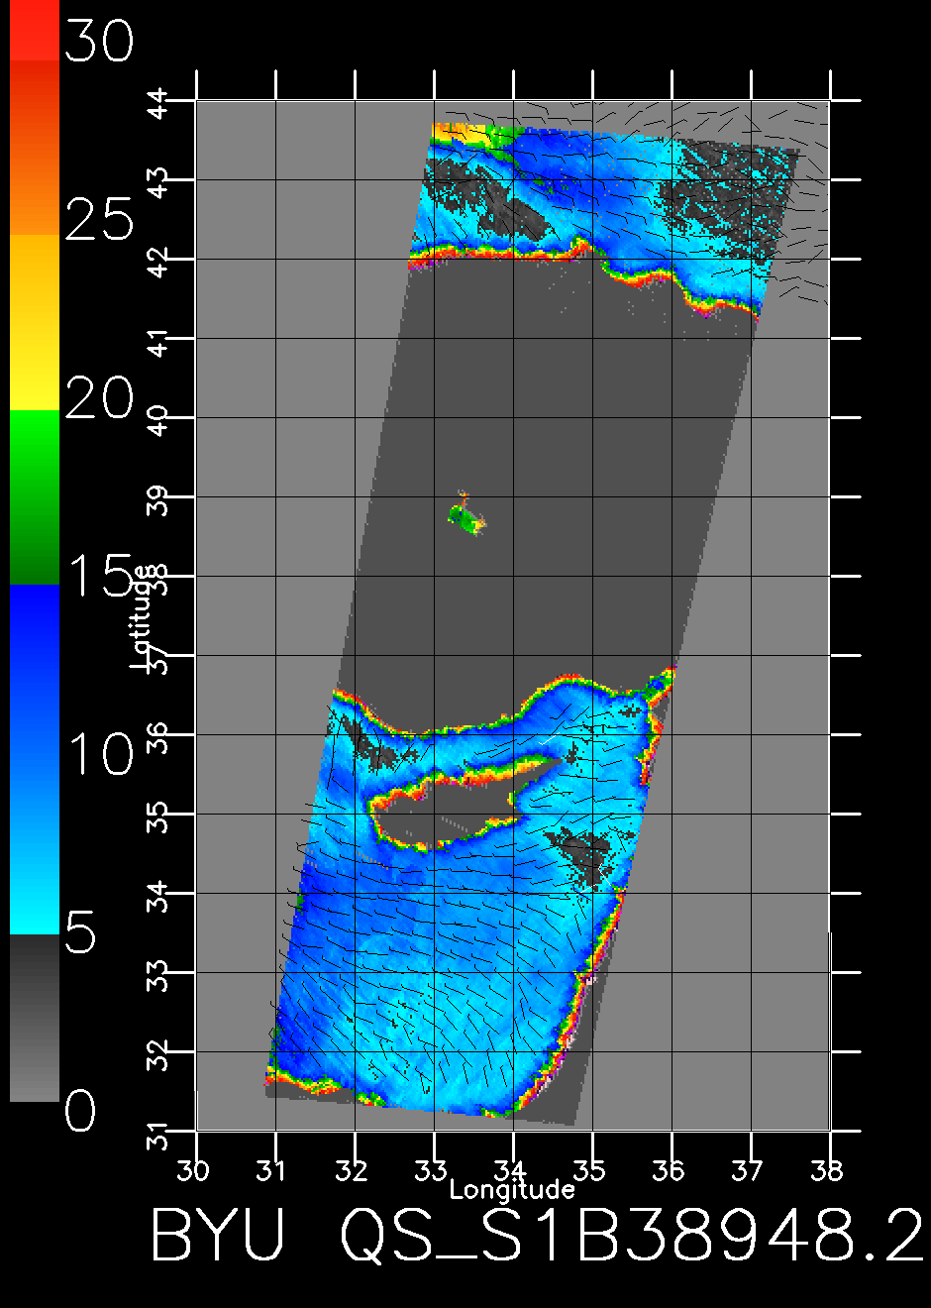Click latitude tick label "43"
Screen dimensions: 931x1308
pyautogui.click(x=159, y=181)
